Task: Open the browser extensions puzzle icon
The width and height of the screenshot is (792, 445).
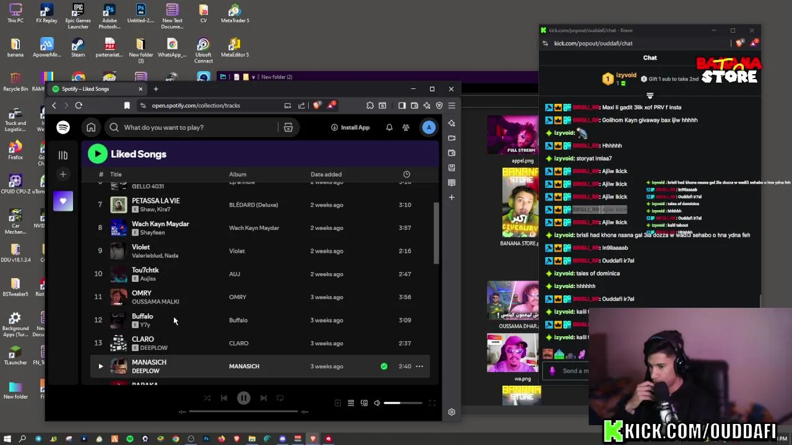Action: point(370,106)
